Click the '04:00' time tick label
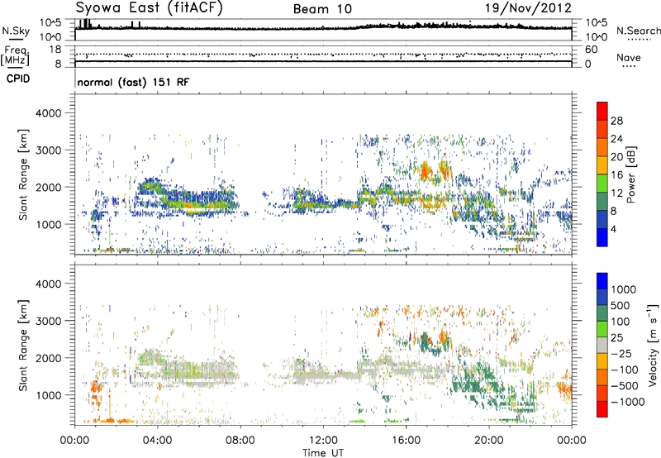This screenshot has height=458, width=661. click(157, 441)
